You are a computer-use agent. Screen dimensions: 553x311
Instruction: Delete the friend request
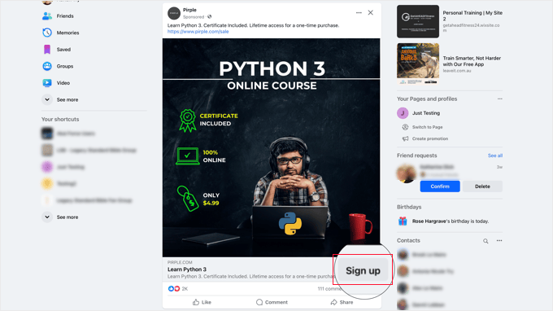pyautogui.click(x=482, y=186)
